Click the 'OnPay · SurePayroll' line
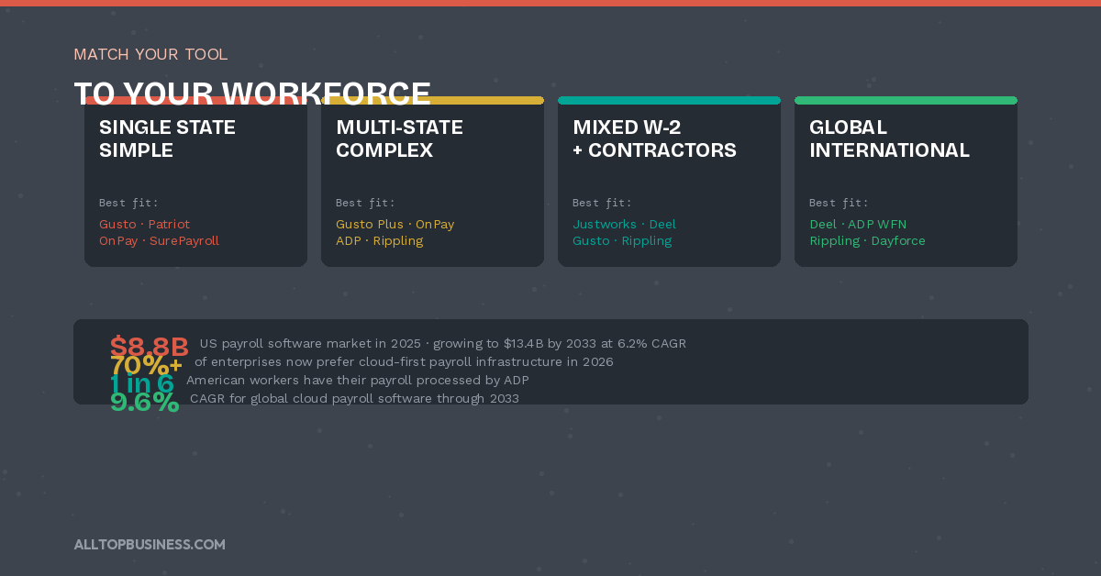The image size is (1101, 576). pos(159,240)
